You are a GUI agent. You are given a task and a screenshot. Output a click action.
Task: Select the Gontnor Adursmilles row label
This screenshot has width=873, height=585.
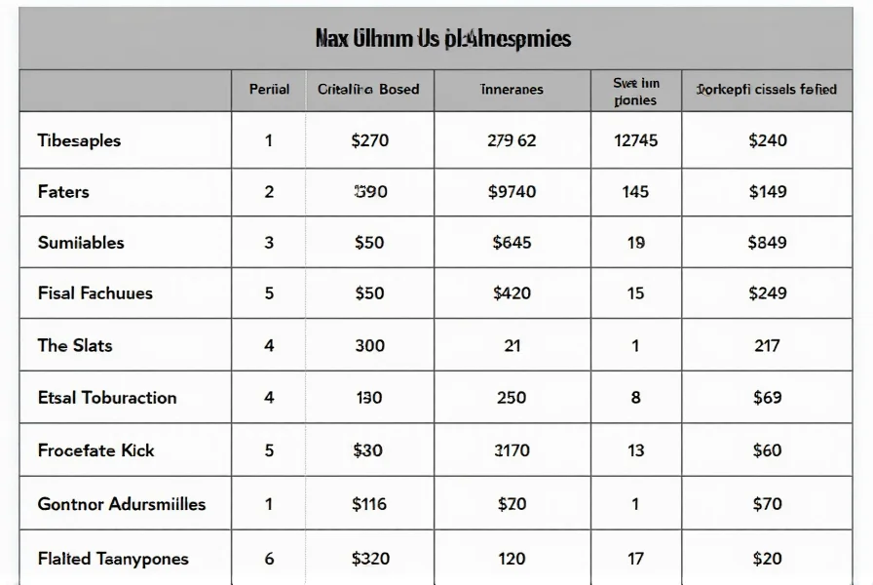(x=121, y=504)
